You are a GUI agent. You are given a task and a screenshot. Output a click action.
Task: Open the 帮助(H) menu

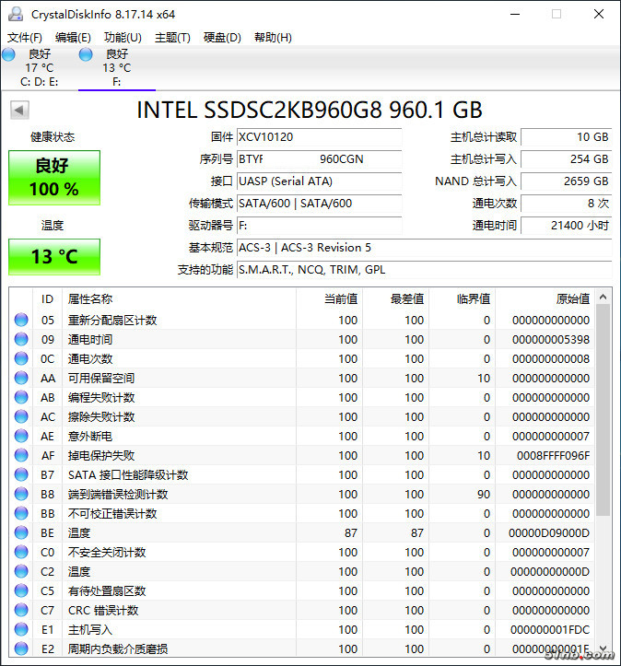[273, 38]
